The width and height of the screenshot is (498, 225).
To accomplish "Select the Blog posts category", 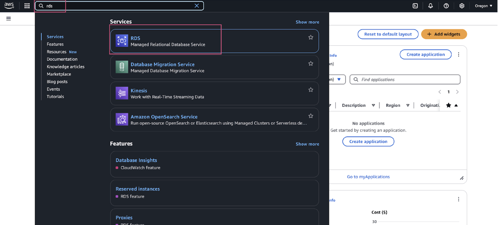I will click(57, 82).
